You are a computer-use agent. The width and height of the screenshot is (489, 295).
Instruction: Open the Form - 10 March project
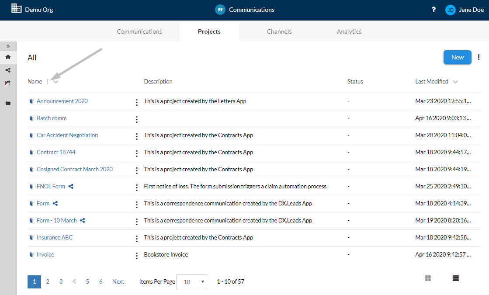(57, 220)
